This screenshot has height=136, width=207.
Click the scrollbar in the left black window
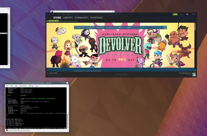tap(9, 39)
